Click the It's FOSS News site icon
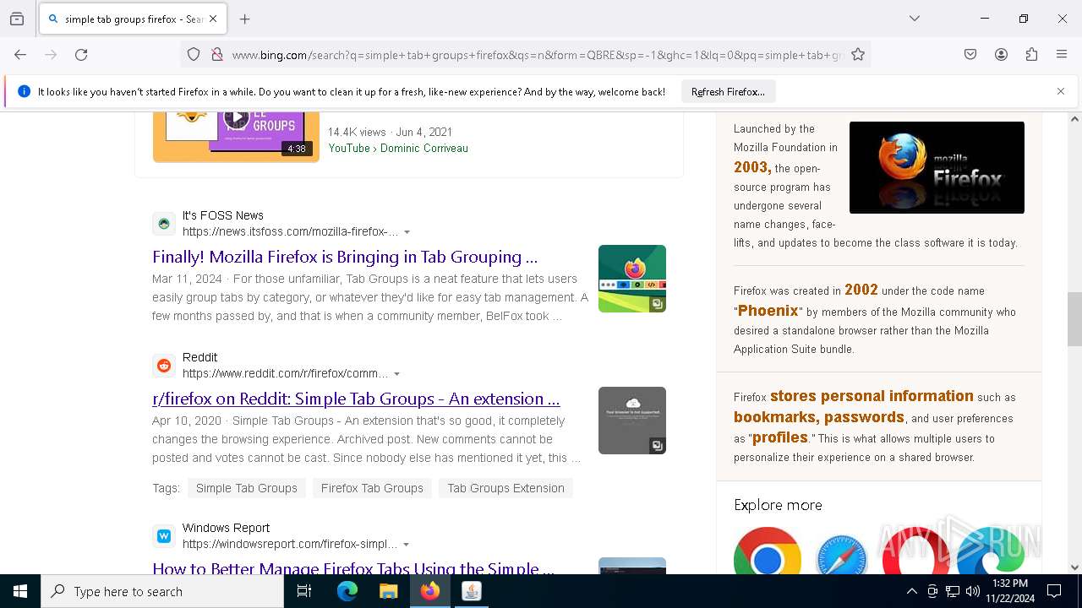The width and height of the screenshot is (1082, 608). click(x=164, y=224)
